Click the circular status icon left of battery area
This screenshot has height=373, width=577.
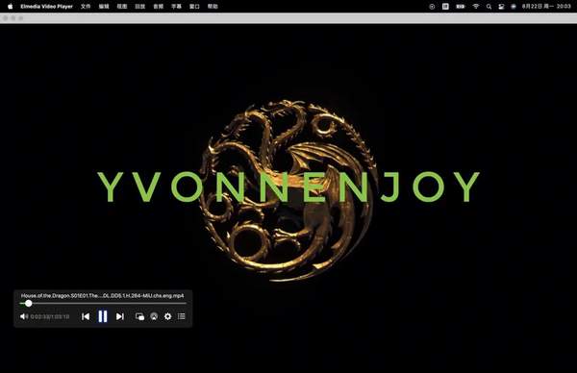click(x=432, y=7)
